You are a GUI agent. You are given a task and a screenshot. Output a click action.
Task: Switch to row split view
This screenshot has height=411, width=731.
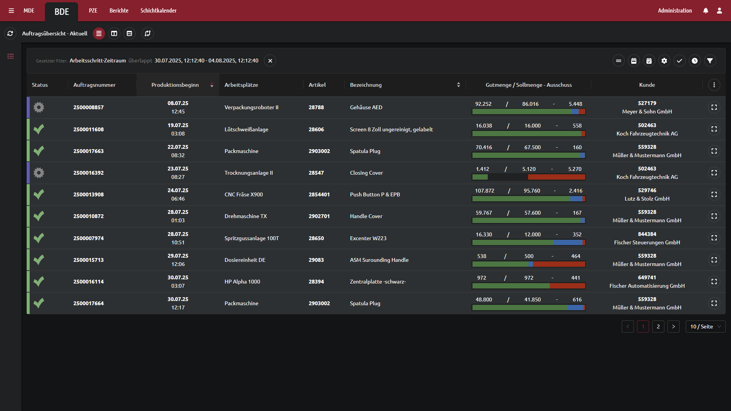[129, 33]
